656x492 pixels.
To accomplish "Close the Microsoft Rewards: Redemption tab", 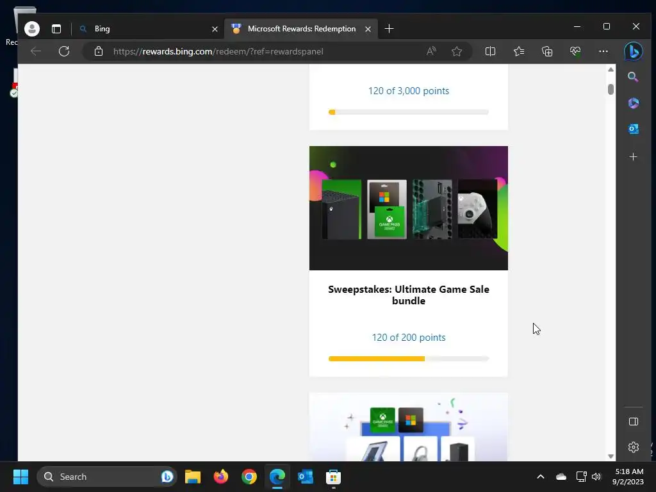I will [368, 29].
